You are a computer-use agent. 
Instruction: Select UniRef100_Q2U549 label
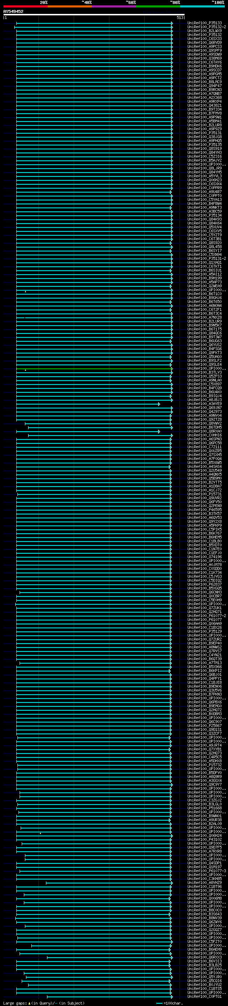tap(204, 471)
